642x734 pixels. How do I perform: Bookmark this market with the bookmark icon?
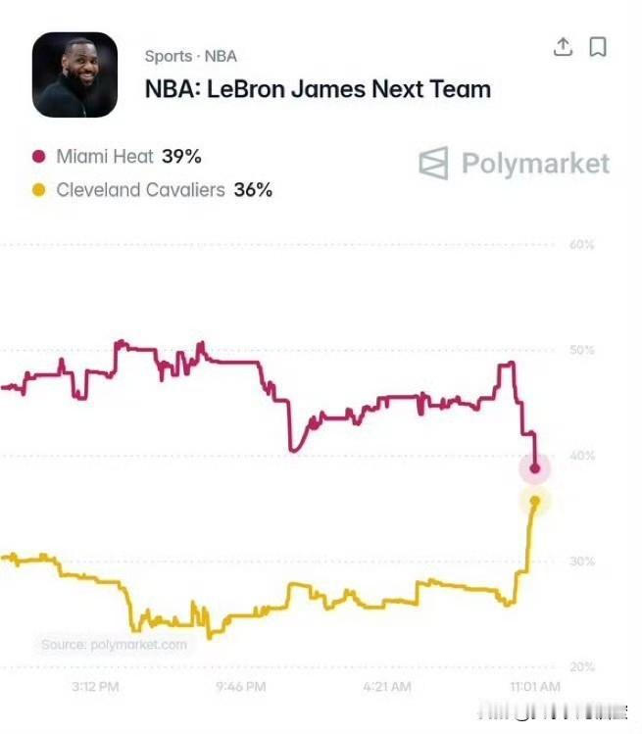point(598,47)
